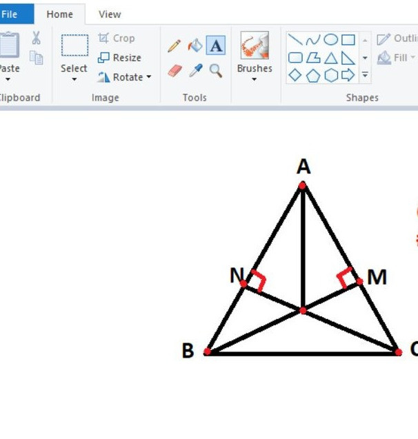Pick the Line shape
Image resolution: width=418 pixels, height=439 pixels.
point(295,40)
